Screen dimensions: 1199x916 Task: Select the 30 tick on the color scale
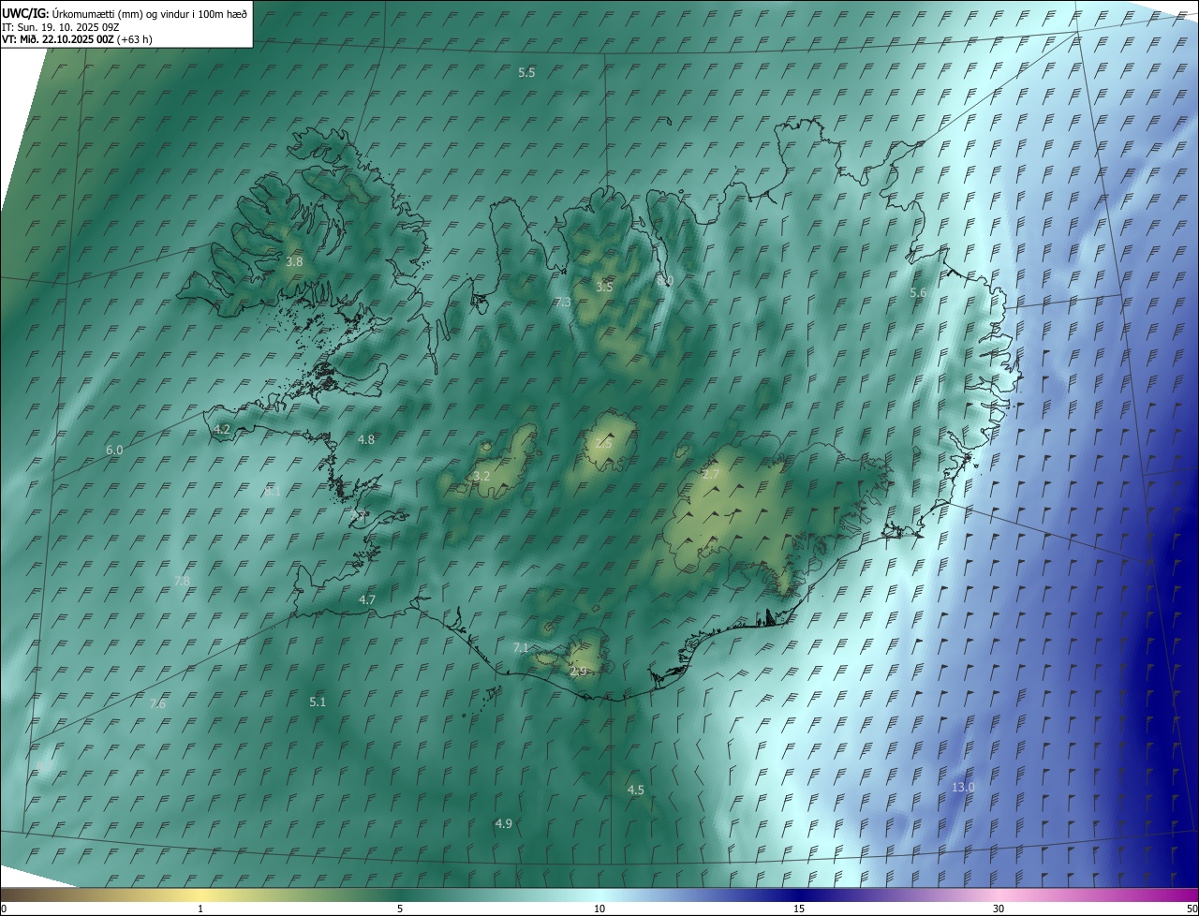pyautogui.click(x=999, y=909)
